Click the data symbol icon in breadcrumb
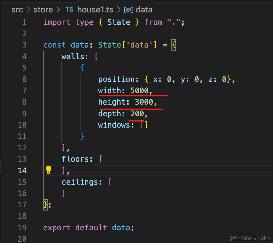 [129, 10]
